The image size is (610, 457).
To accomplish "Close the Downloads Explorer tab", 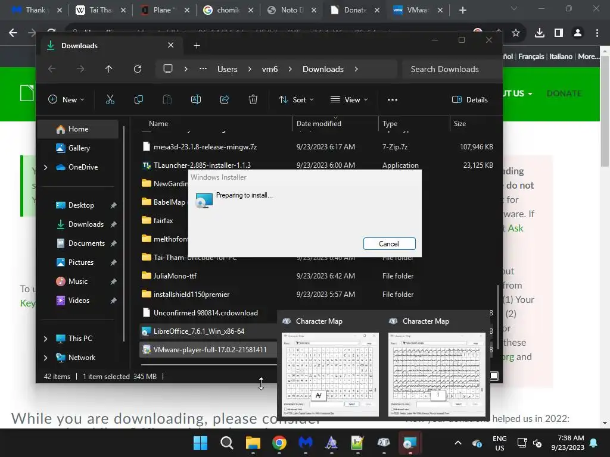I will (x=170, y=45).
